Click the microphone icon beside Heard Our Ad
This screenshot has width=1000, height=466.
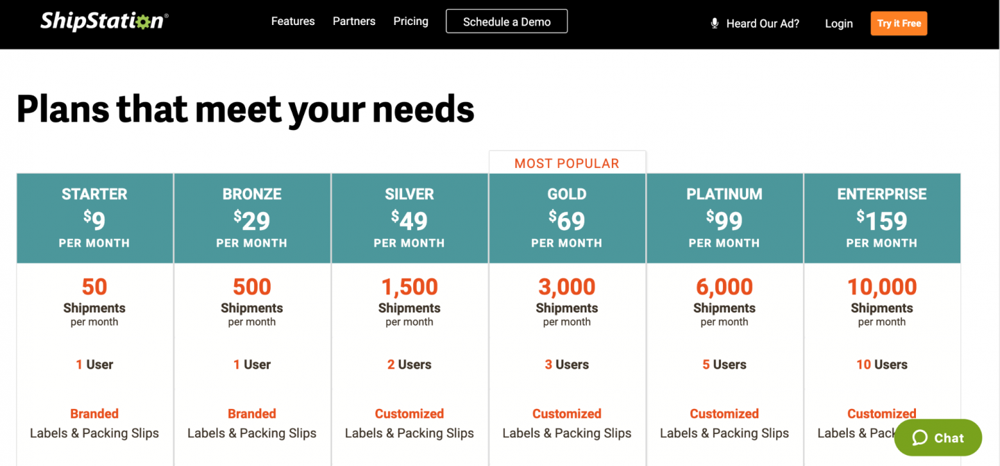(715, 24)
